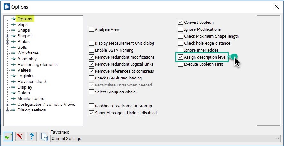Select the Plates tree item
Viewport: 284px width, 146px height.
click(23, 41)
